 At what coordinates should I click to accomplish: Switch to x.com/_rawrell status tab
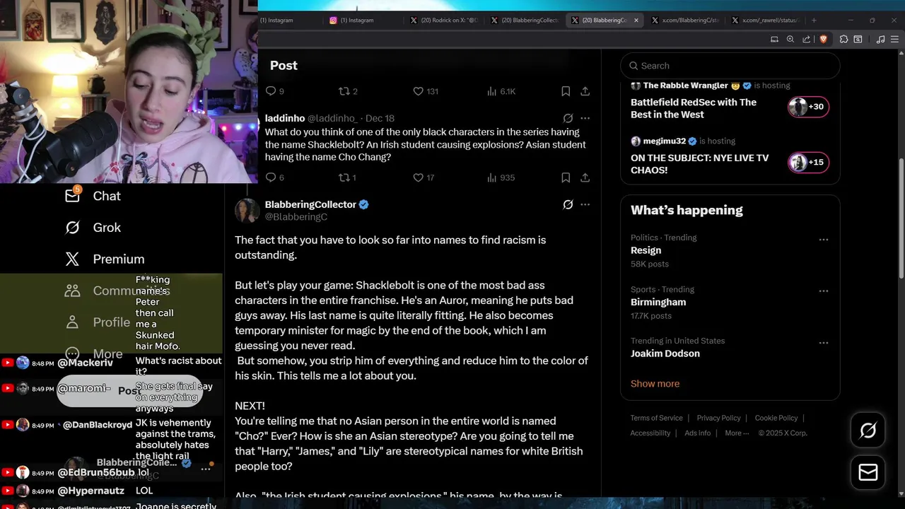764,21
